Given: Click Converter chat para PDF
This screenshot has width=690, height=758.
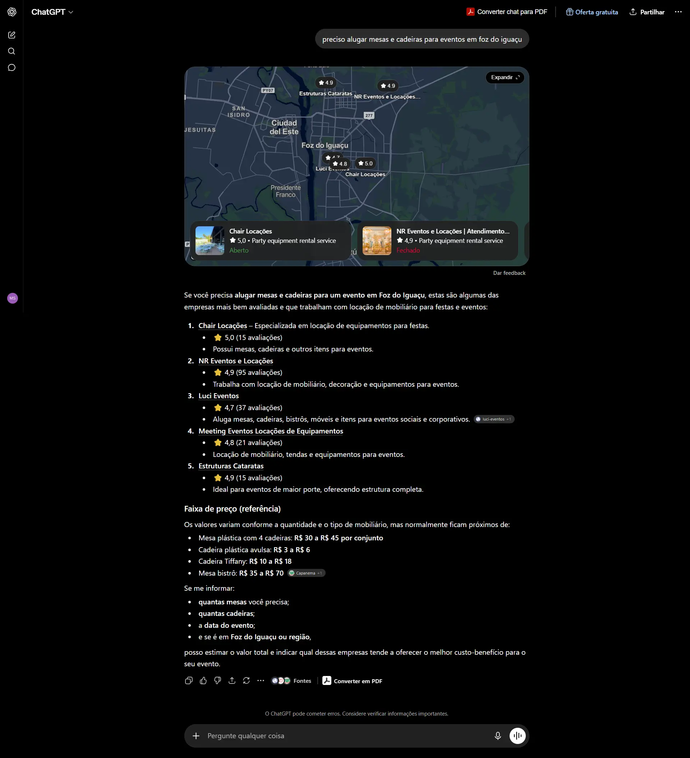Looking at the screenshot, I should click(x=507, y=12).
